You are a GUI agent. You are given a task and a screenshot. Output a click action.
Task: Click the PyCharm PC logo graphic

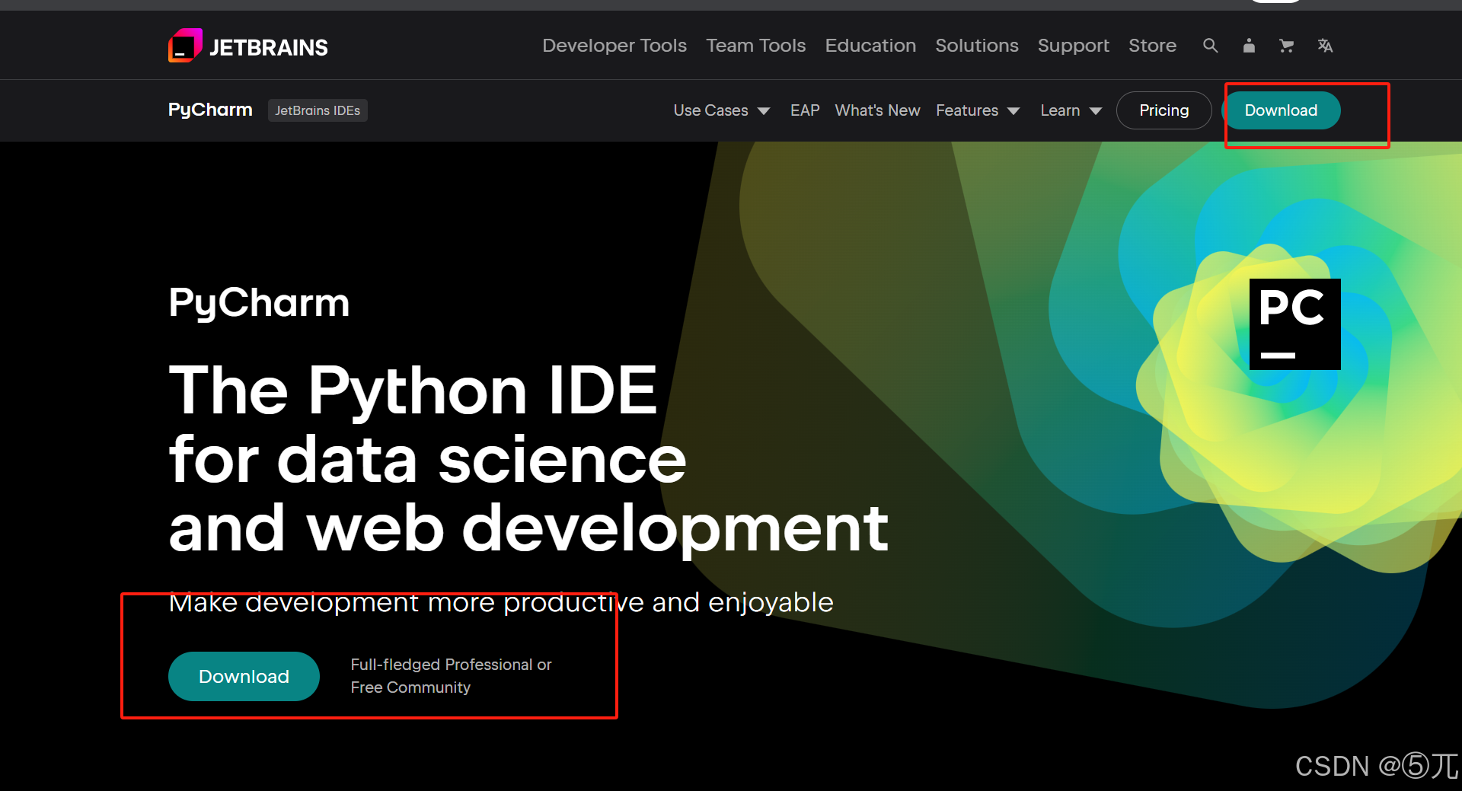1294,324
